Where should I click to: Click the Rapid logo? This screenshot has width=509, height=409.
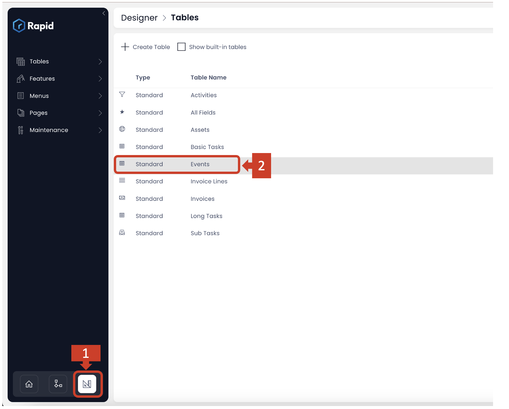33,26
